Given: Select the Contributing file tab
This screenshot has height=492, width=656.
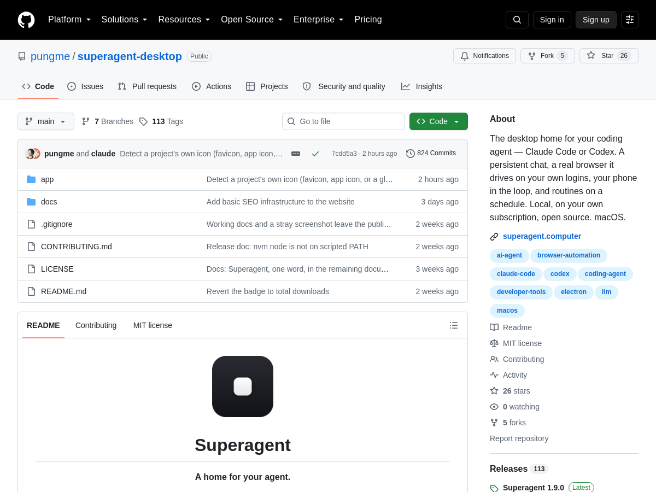Looking at the screenshot, I should (96, 325).
